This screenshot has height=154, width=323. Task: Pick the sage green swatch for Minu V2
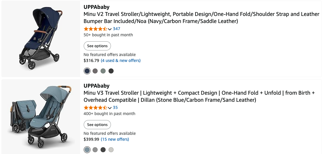(x=103, y=71)
